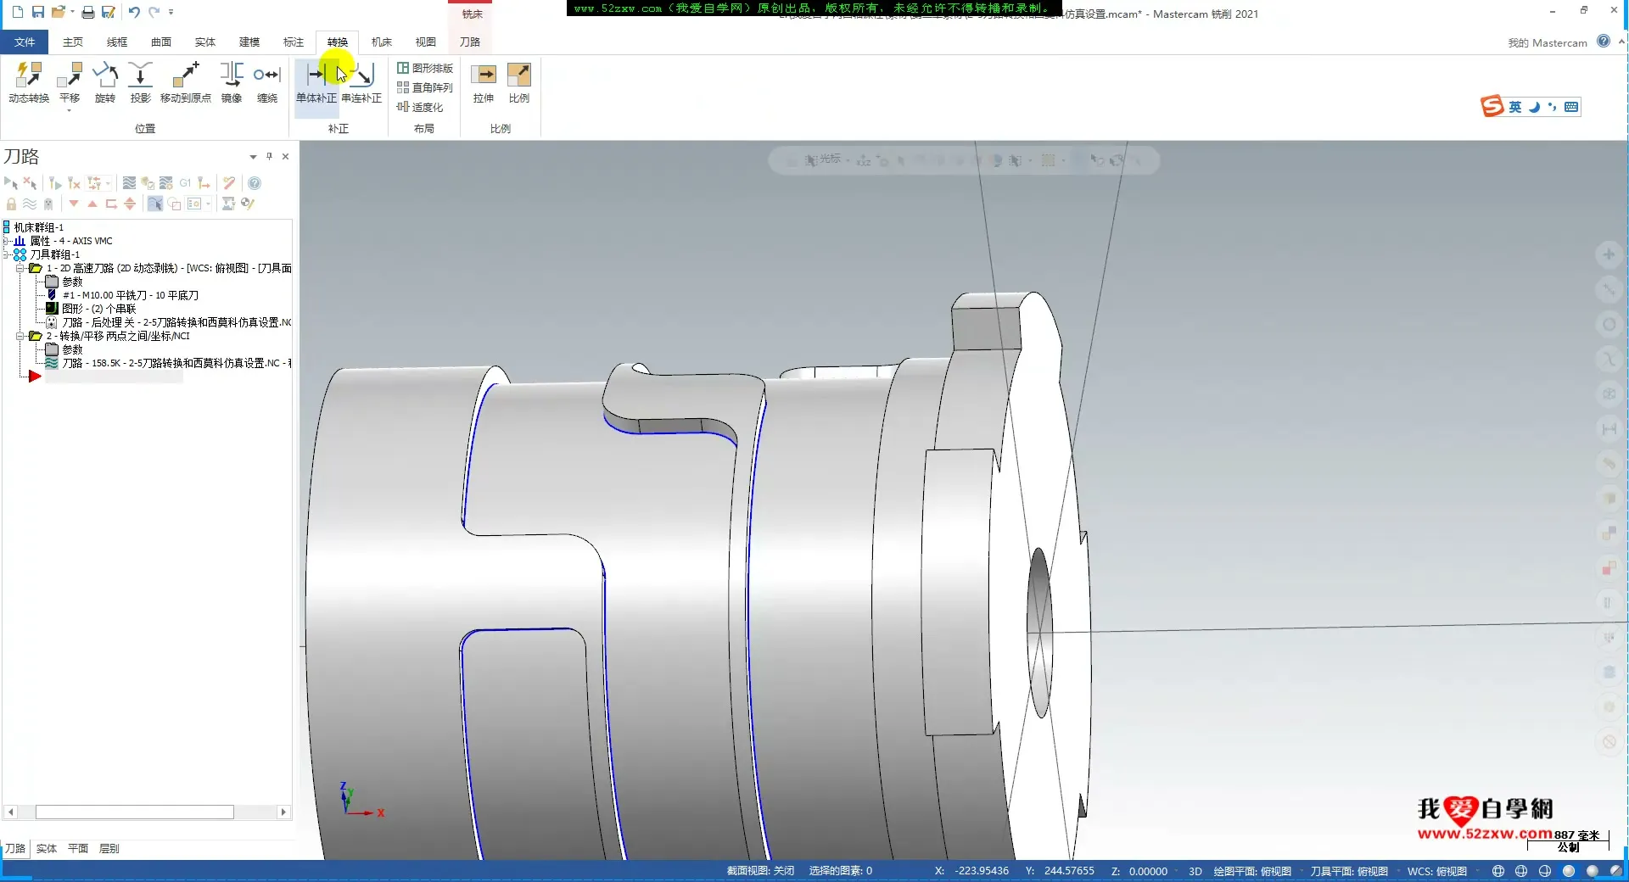Select the 串连补正 chain offset tool
Screen dimensions: 1629x882
click(x=361, y=82)
